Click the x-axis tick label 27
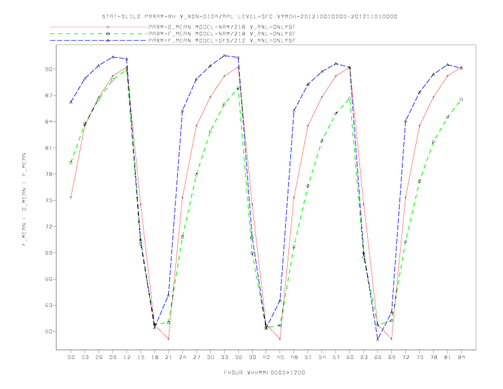 coord(196,357)
